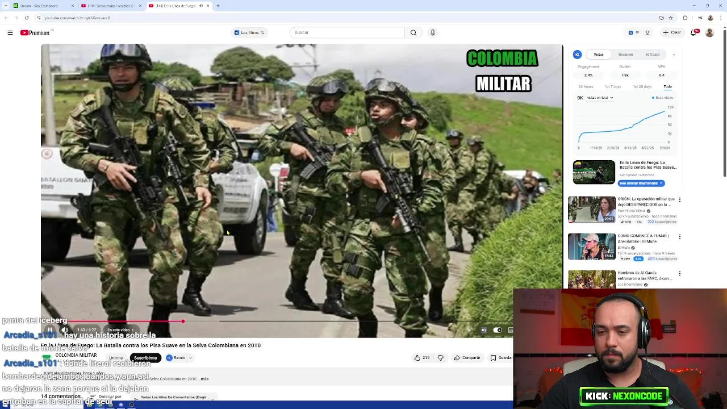Viewport: 727px width, 409px height.
Task: Click the browser back arrow
Action: [6, 18]
